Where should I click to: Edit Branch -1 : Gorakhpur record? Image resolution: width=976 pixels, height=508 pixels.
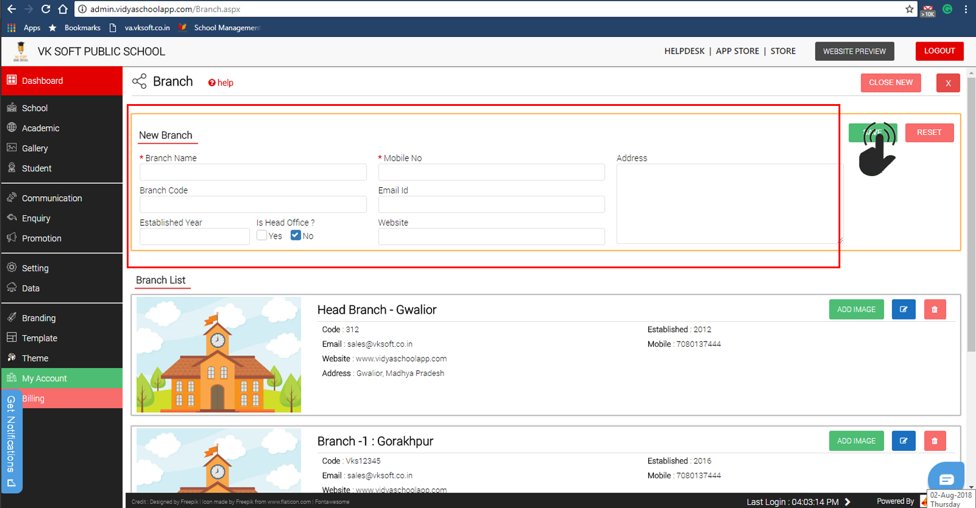903,441
